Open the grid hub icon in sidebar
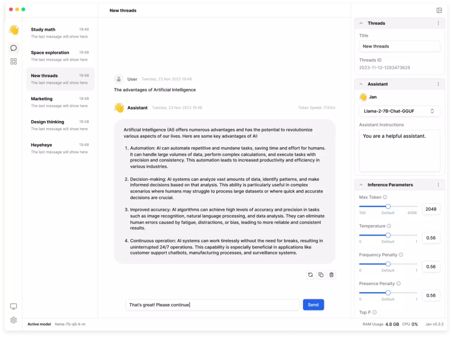The height and width of the screenshot is (337, 452). (x=13, y=62)
